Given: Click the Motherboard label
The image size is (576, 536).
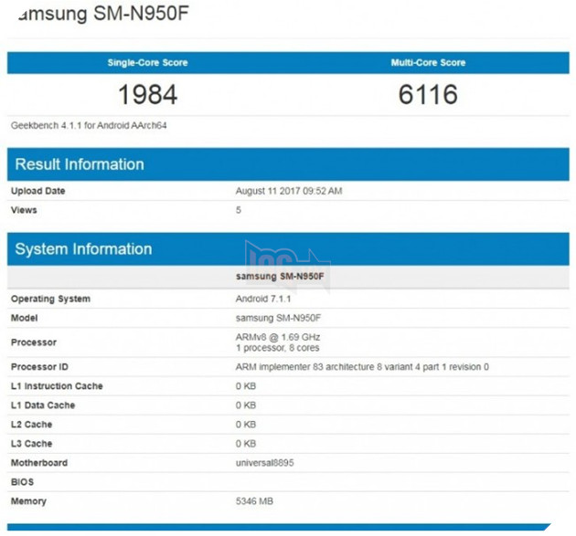Looking at the screenshot, I should [39, 463].
